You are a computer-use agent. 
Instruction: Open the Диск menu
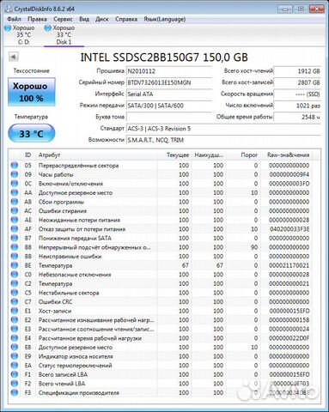pyautogui.click(x=101, y=19)
